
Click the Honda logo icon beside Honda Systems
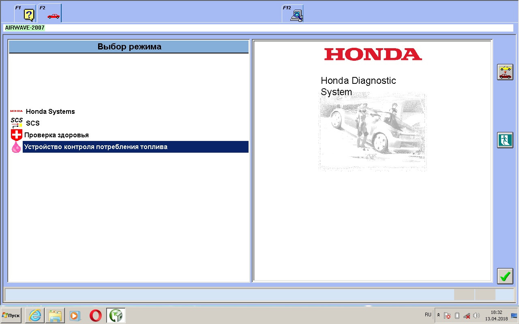pos(16,111)
